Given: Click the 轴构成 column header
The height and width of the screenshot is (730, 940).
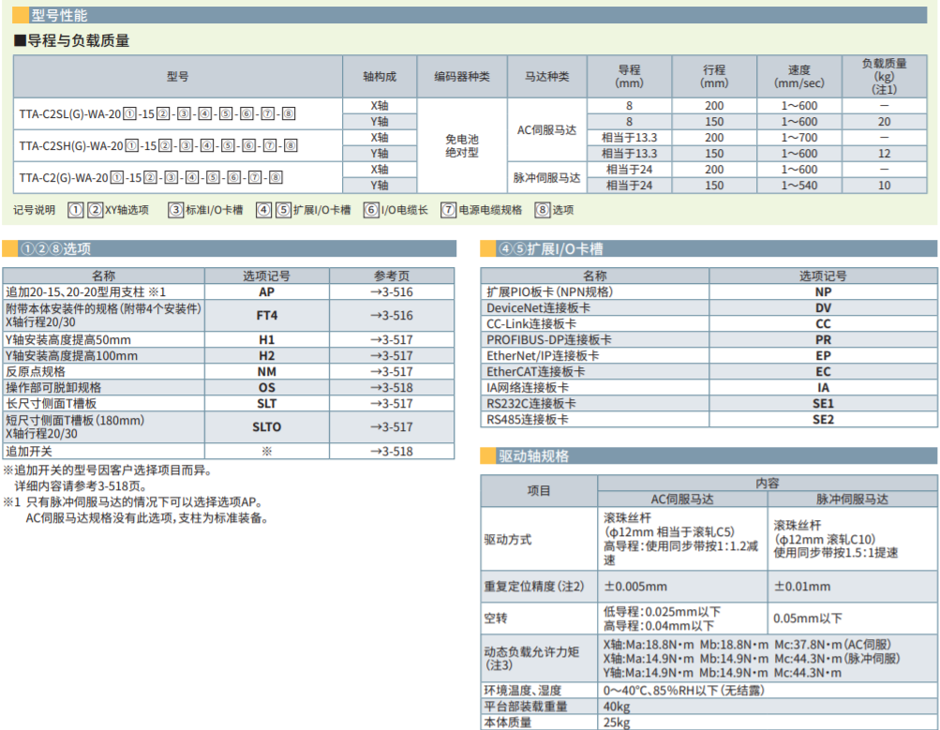Looking at the screenshot, I should pos(380,77).
